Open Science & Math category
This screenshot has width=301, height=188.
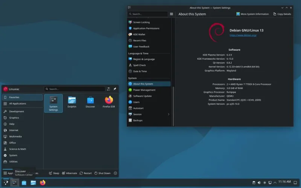pyautogui.click(x=22, y=149)
